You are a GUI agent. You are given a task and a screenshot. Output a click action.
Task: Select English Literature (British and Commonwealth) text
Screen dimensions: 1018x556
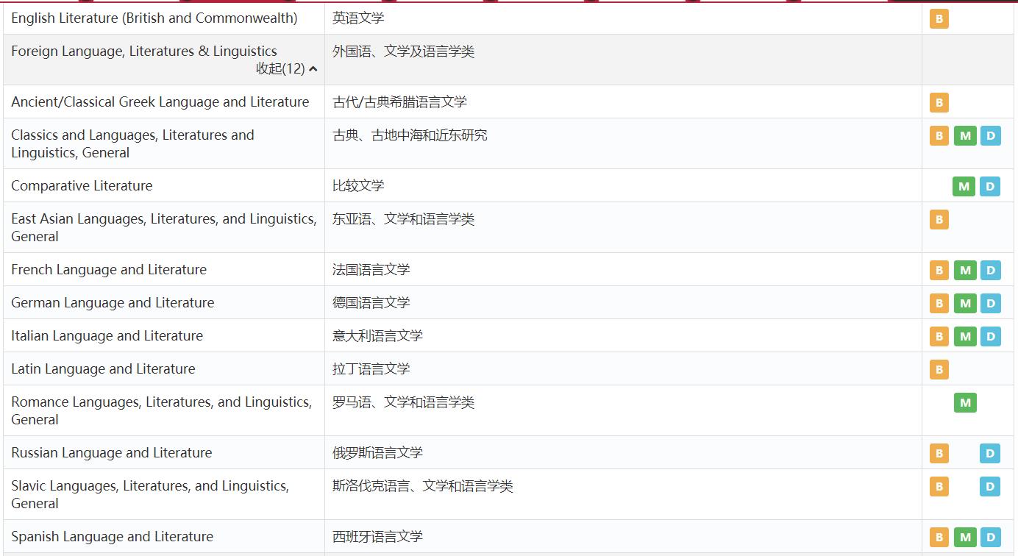point(154,18)
